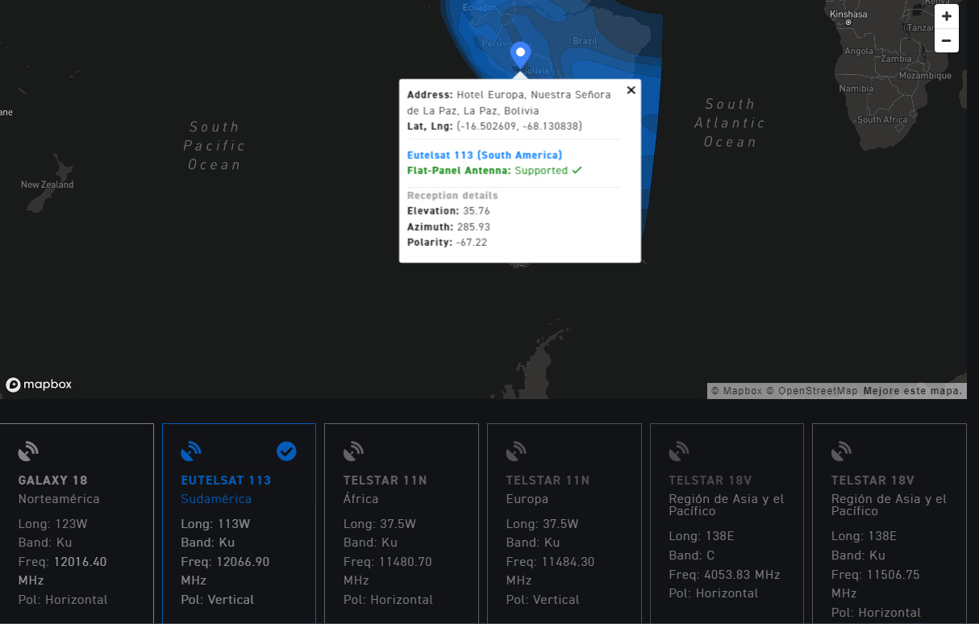
Task: Click the Azimuth 285.93 value
Action: click(448, 227)
